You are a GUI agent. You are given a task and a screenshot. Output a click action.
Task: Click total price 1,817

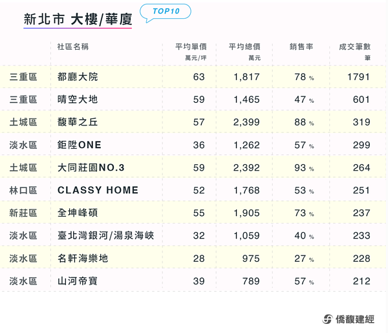tap(247, 77)
